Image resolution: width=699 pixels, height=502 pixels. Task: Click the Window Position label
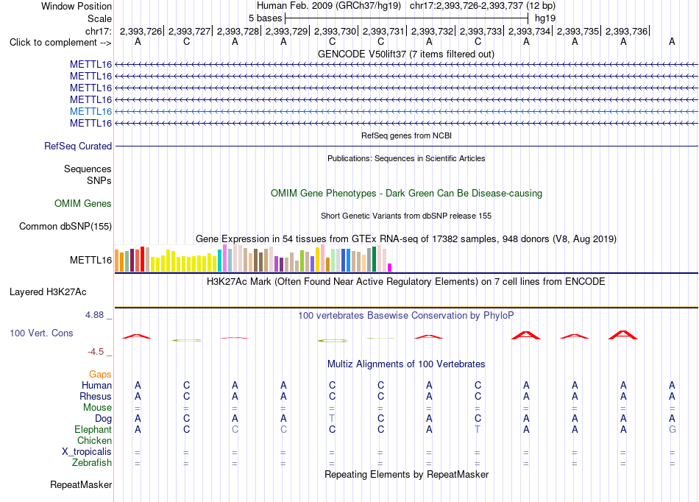point(77,6)
